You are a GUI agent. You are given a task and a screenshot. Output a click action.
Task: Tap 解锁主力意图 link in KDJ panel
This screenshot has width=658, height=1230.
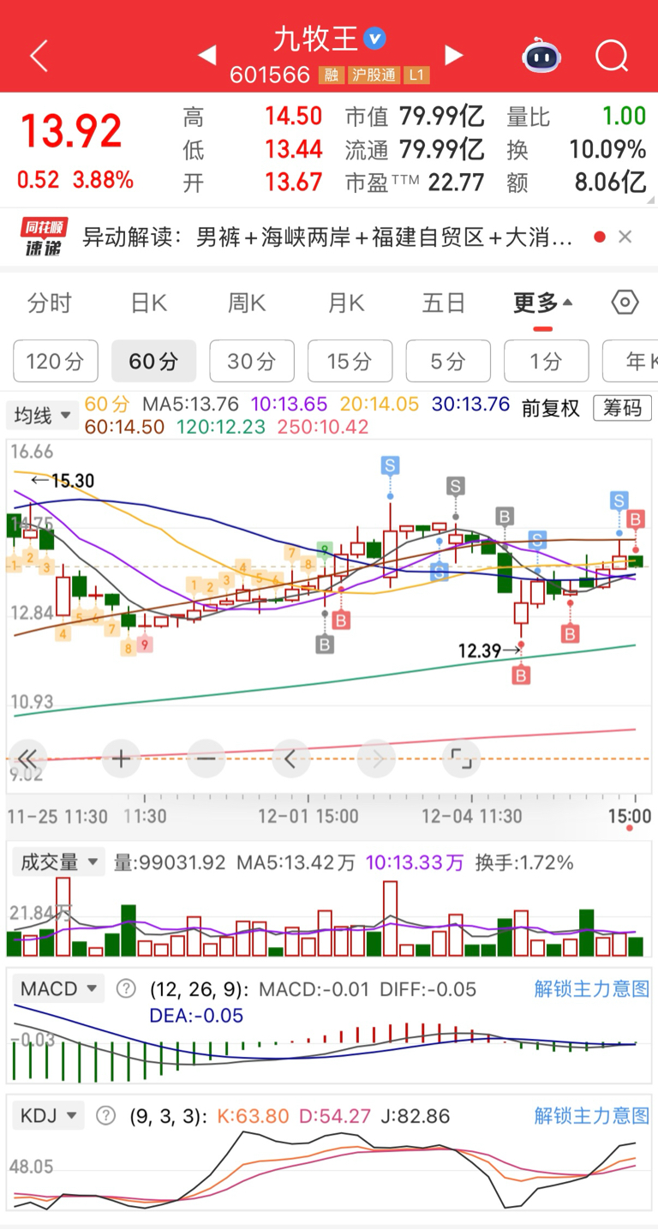click(592, 1116)
